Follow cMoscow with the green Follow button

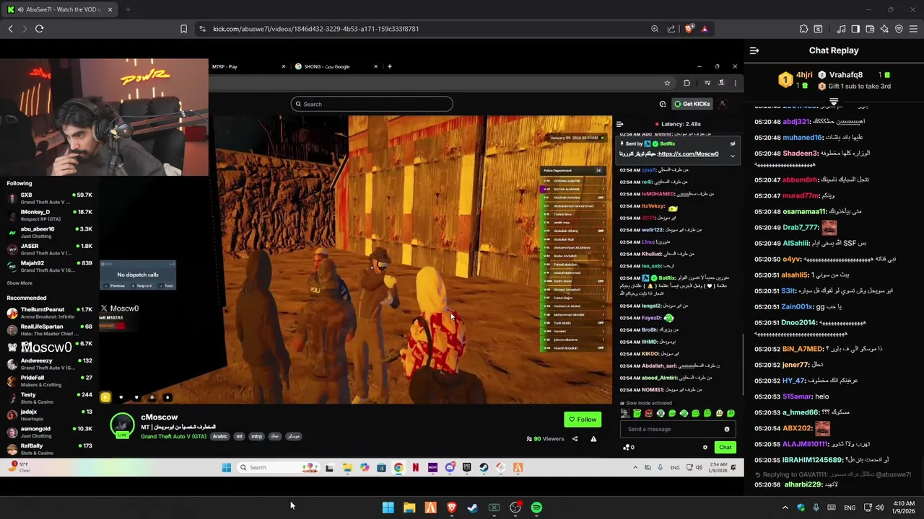[x=583, y=420]
